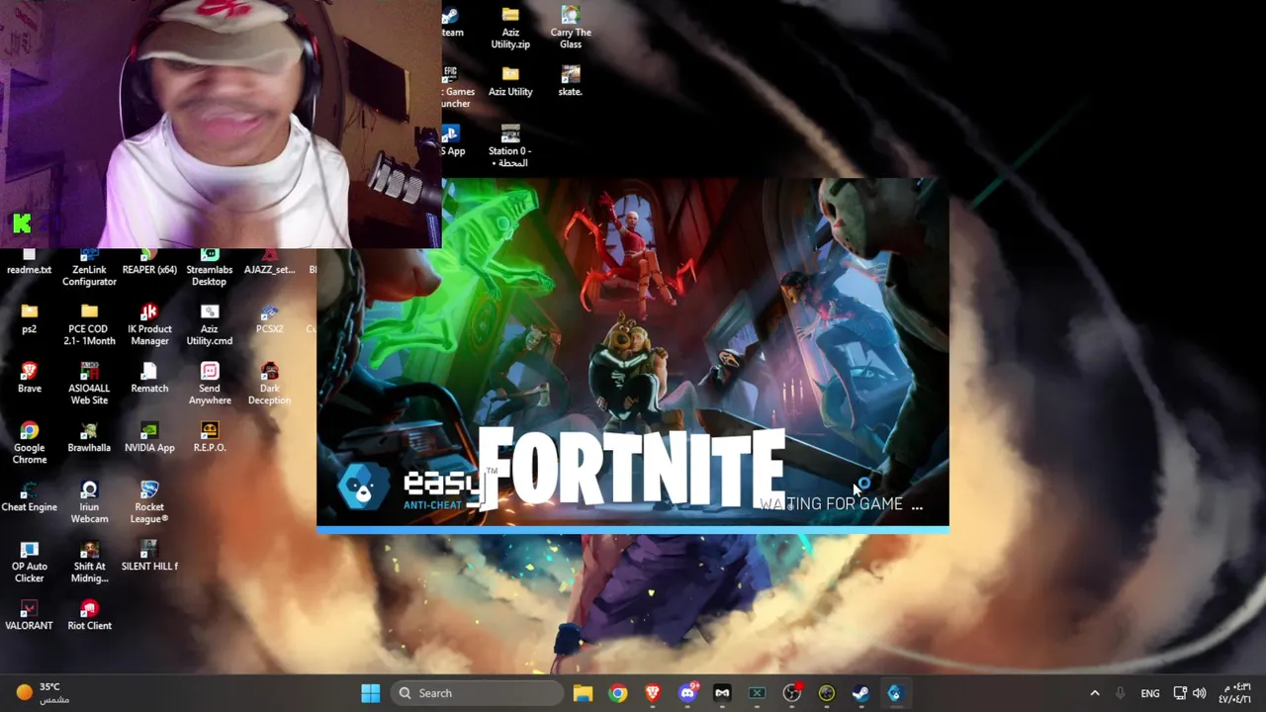Image resolution: width=1266 pixels, height=712 pixels.
Task: Select the Rematch file on desktop
Action: click(149, 378)
